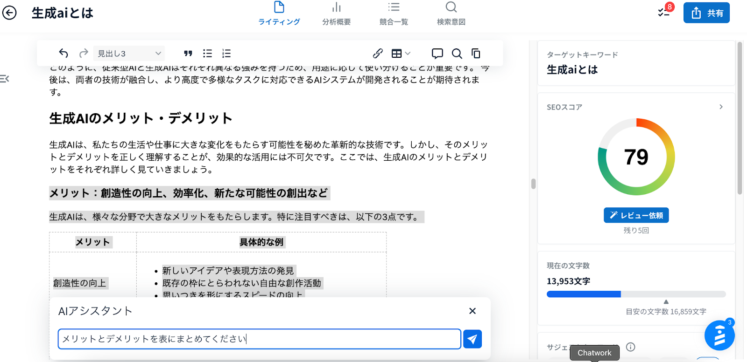Expand the SEOスコア details chevron
Viewport: 747px width, 362px height.
pos(721,107)
